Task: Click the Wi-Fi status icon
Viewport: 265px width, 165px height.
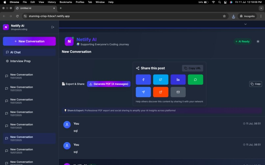Action: point(213,2)
